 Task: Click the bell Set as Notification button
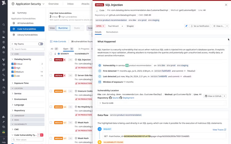point(200,26)
